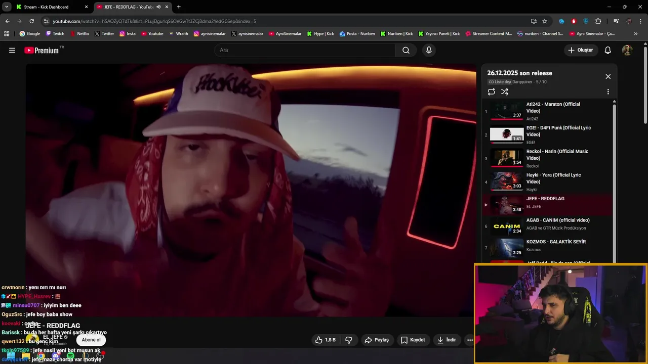Screen dimensions: 648x364
Task: Open Hayki - Yara lyric video
Action: [x=547, y=182]
